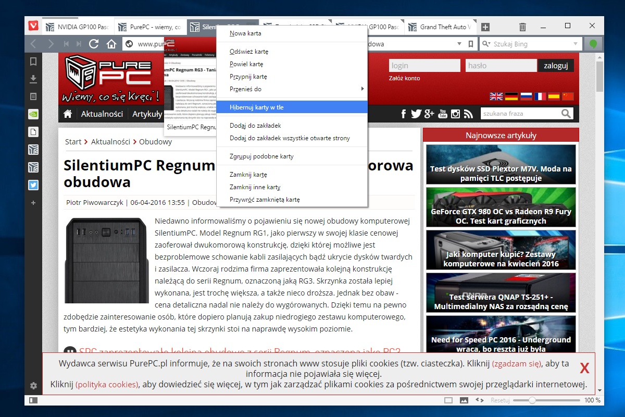The width and height of the screenshot is (625, 417).
Task: Expand the 'Przenieś do' submenu
Action: [x=292, y=89]
